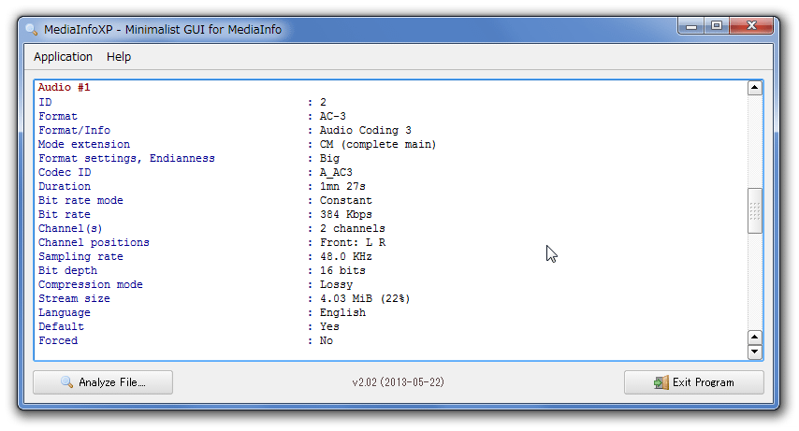The image size is (799, 431).
Task: Click the 'A_AC3' codec ID value
Action: 336,172
